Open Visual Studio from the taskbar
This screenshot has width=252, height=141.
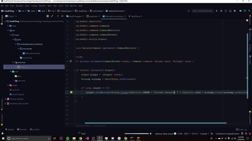[87, 138]
